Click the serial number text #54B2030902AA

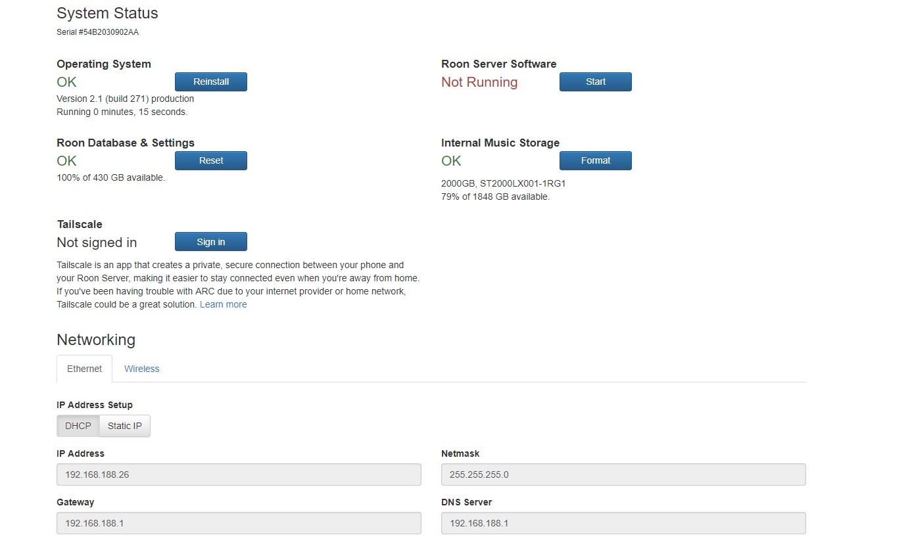click(x=108, y=32)
